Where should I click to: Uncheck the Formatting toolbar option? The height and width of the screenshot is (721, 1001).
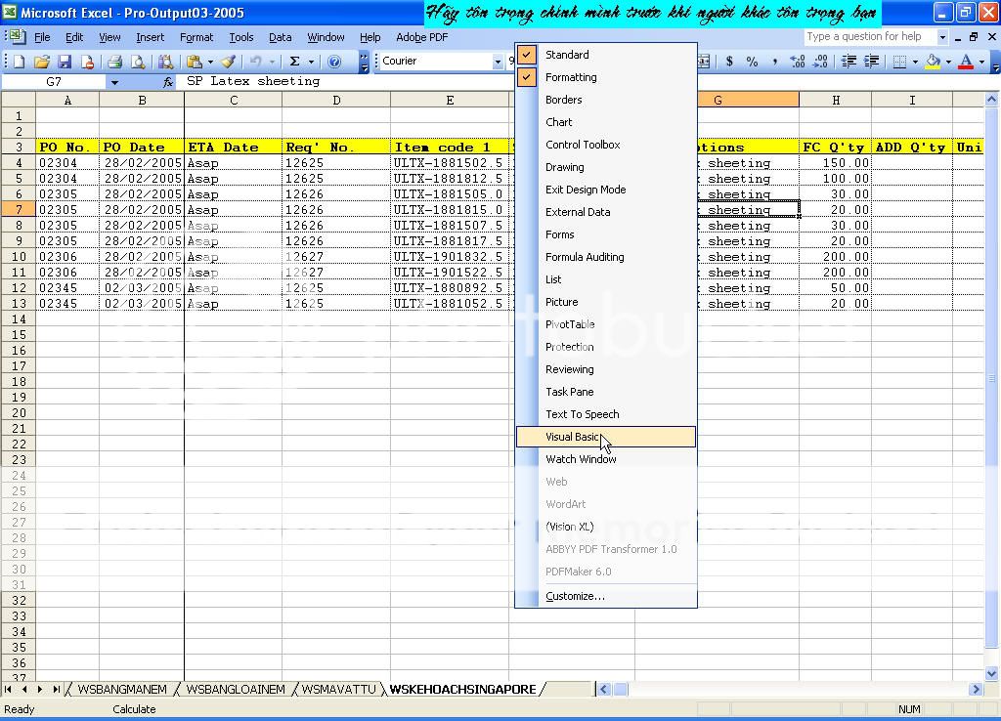[x=571, y=77]
